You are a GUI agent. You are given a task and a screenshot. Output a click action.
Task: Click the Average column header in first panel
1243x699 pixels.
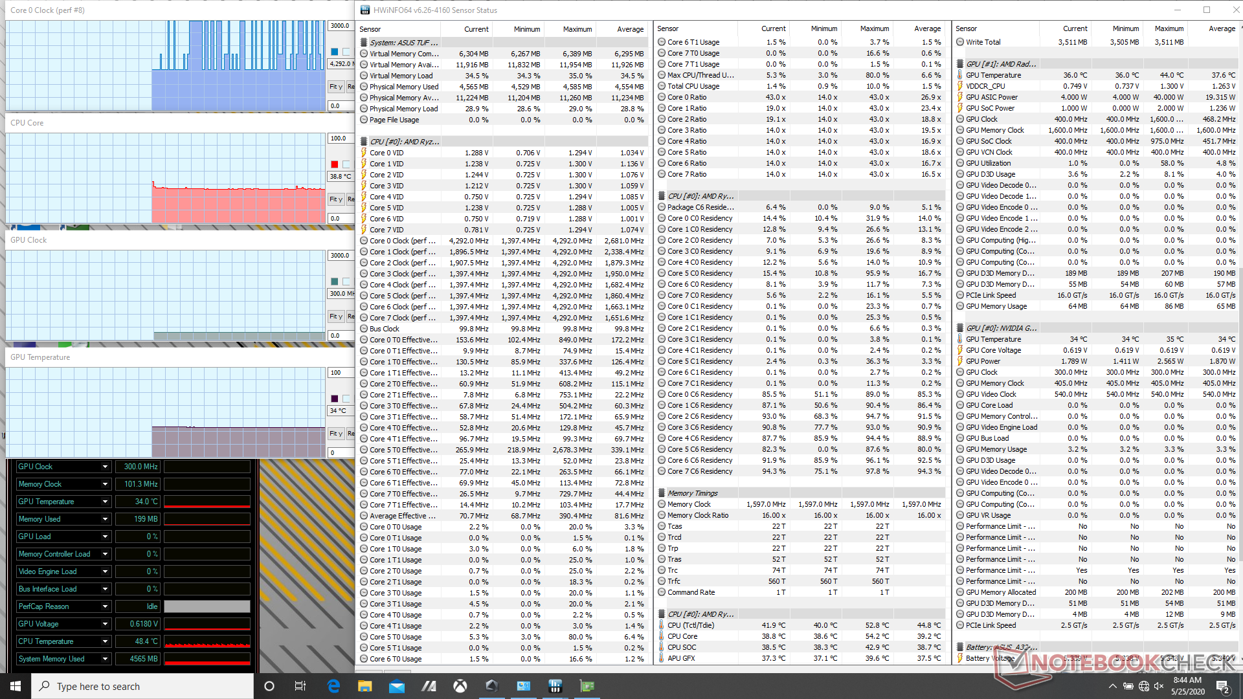pyautogui.click(x=630, y=29)
